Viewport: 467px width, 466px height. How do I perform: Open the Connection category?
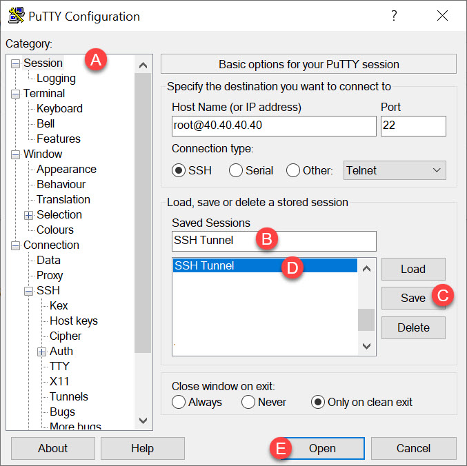pos(51,245)
